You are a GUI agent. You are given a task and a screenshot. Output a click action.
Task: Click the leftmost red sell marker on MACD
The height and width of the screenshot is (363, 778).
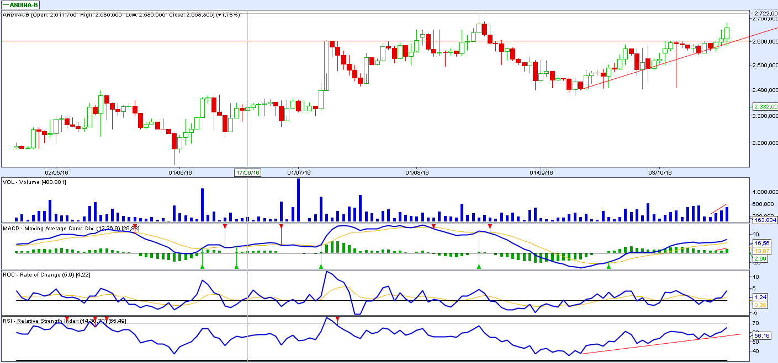134,226
